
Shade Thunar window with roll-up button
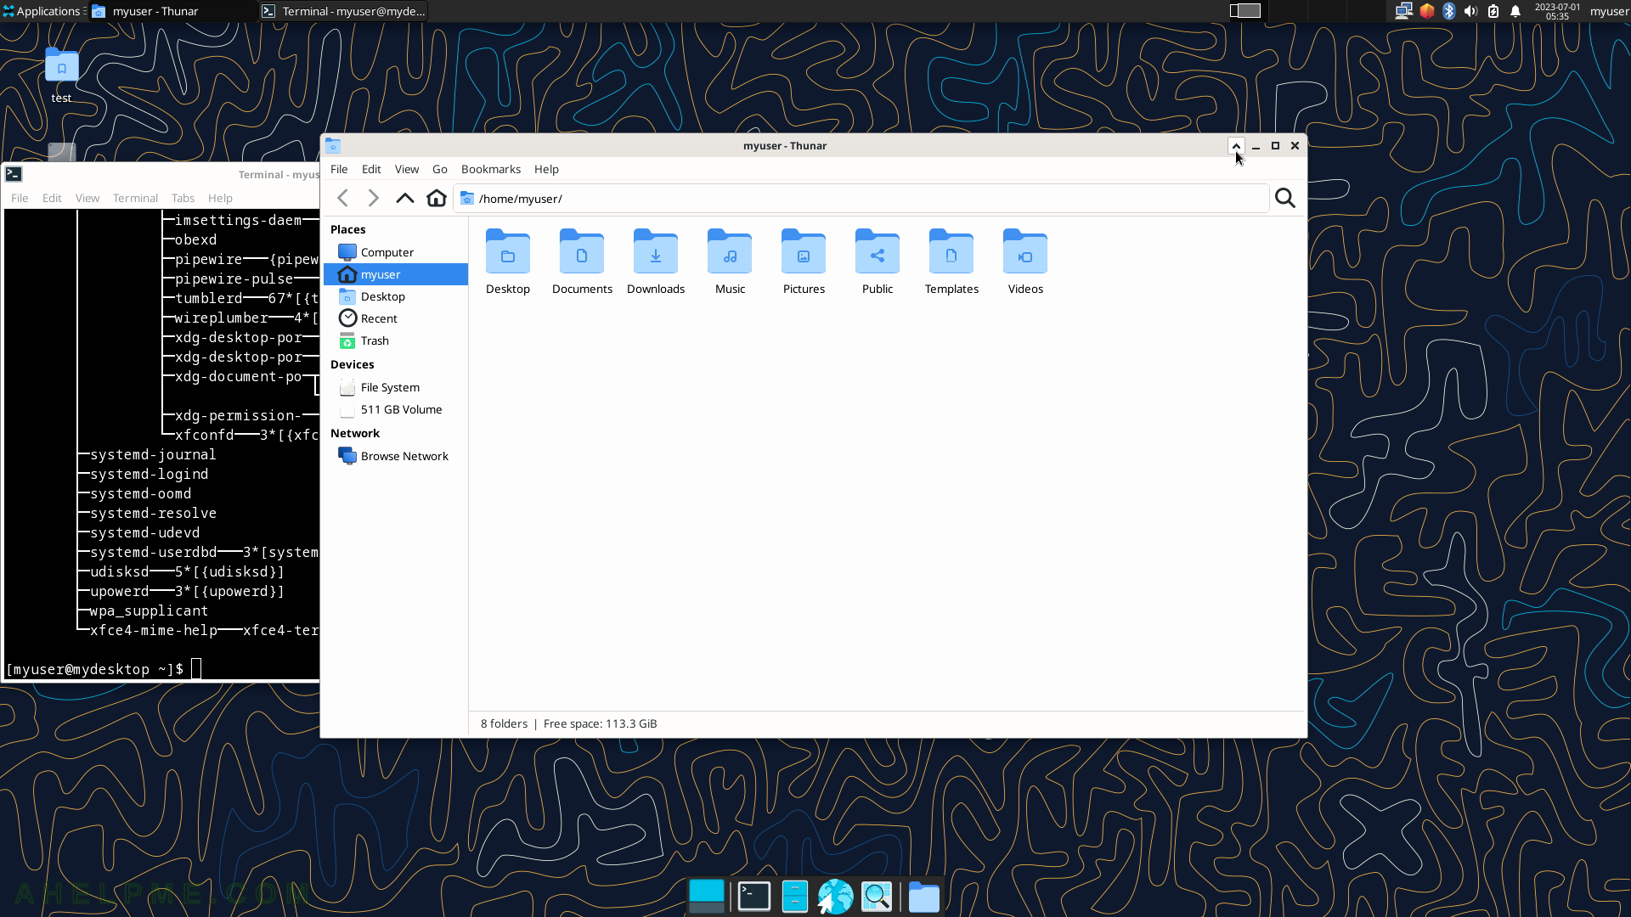click(1236, 146)
